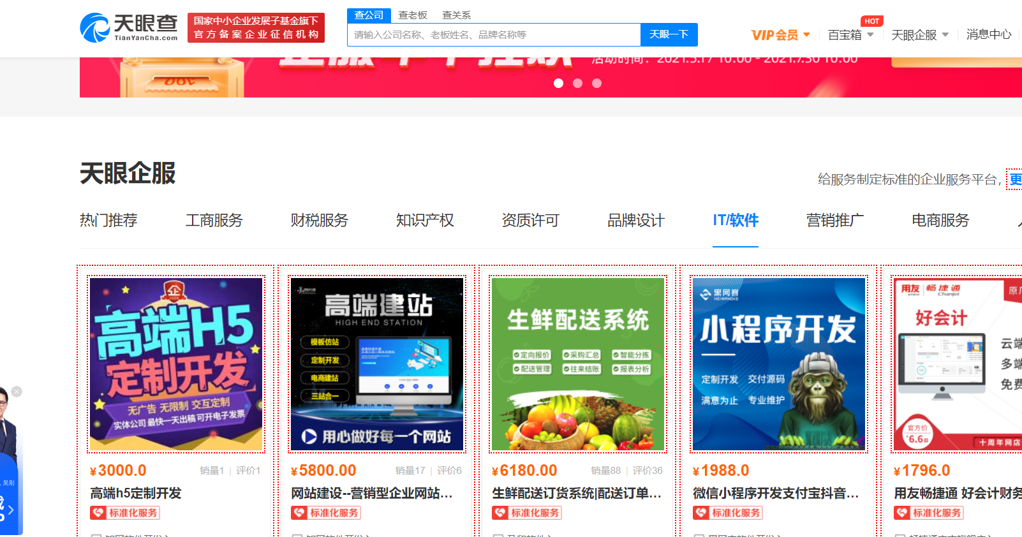This screenshot has width=1022, height=537.
Task: Switch to the 查公司 search tab
Action: click(x=369, y=15)
